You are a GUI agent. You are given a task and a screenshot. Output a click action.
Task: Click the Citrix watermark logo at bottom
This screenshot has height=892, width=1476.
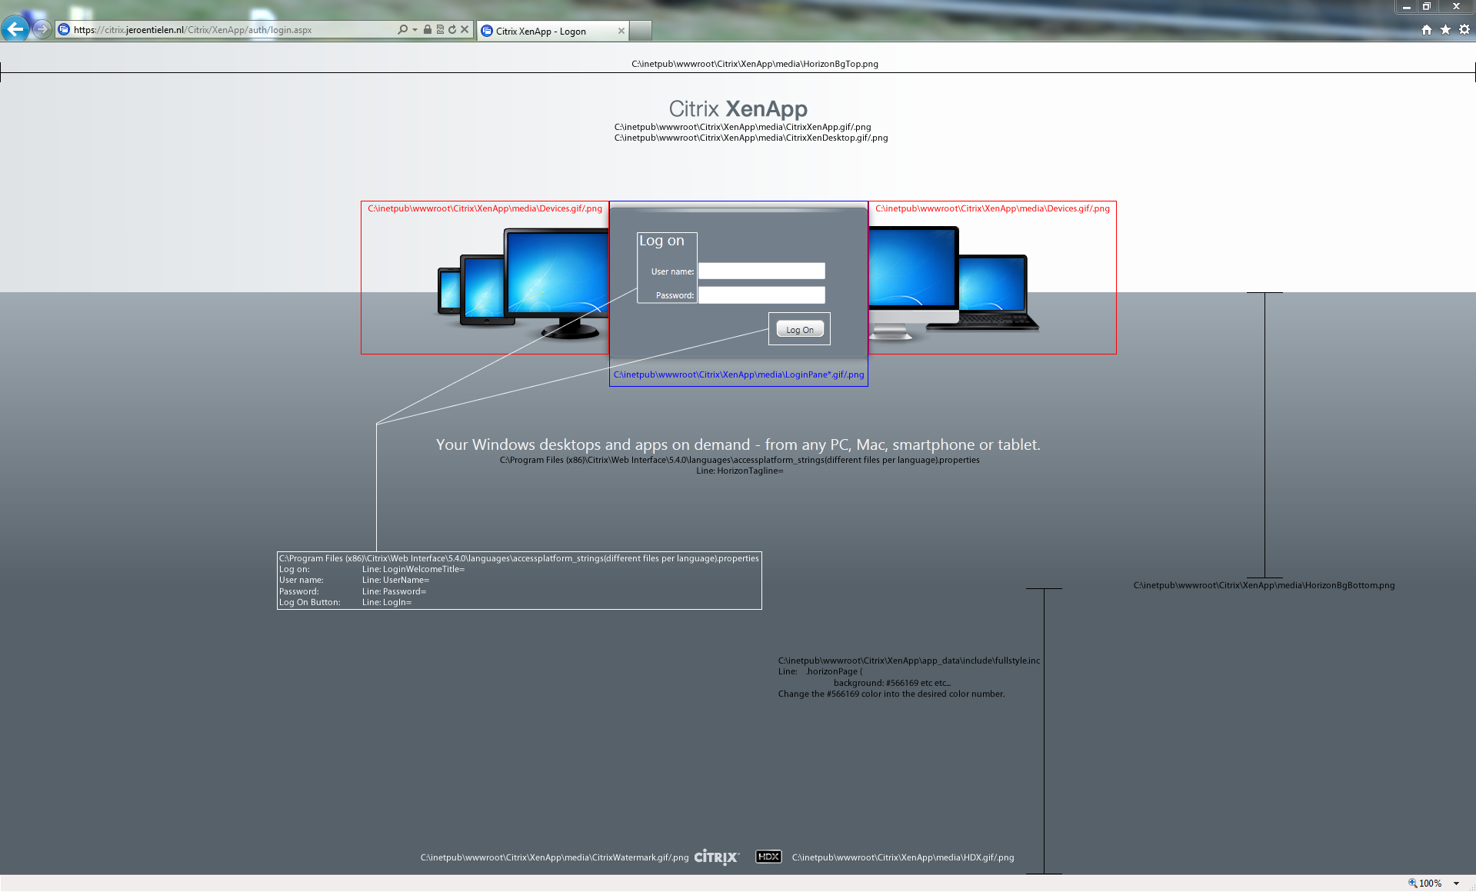(717, 857)
